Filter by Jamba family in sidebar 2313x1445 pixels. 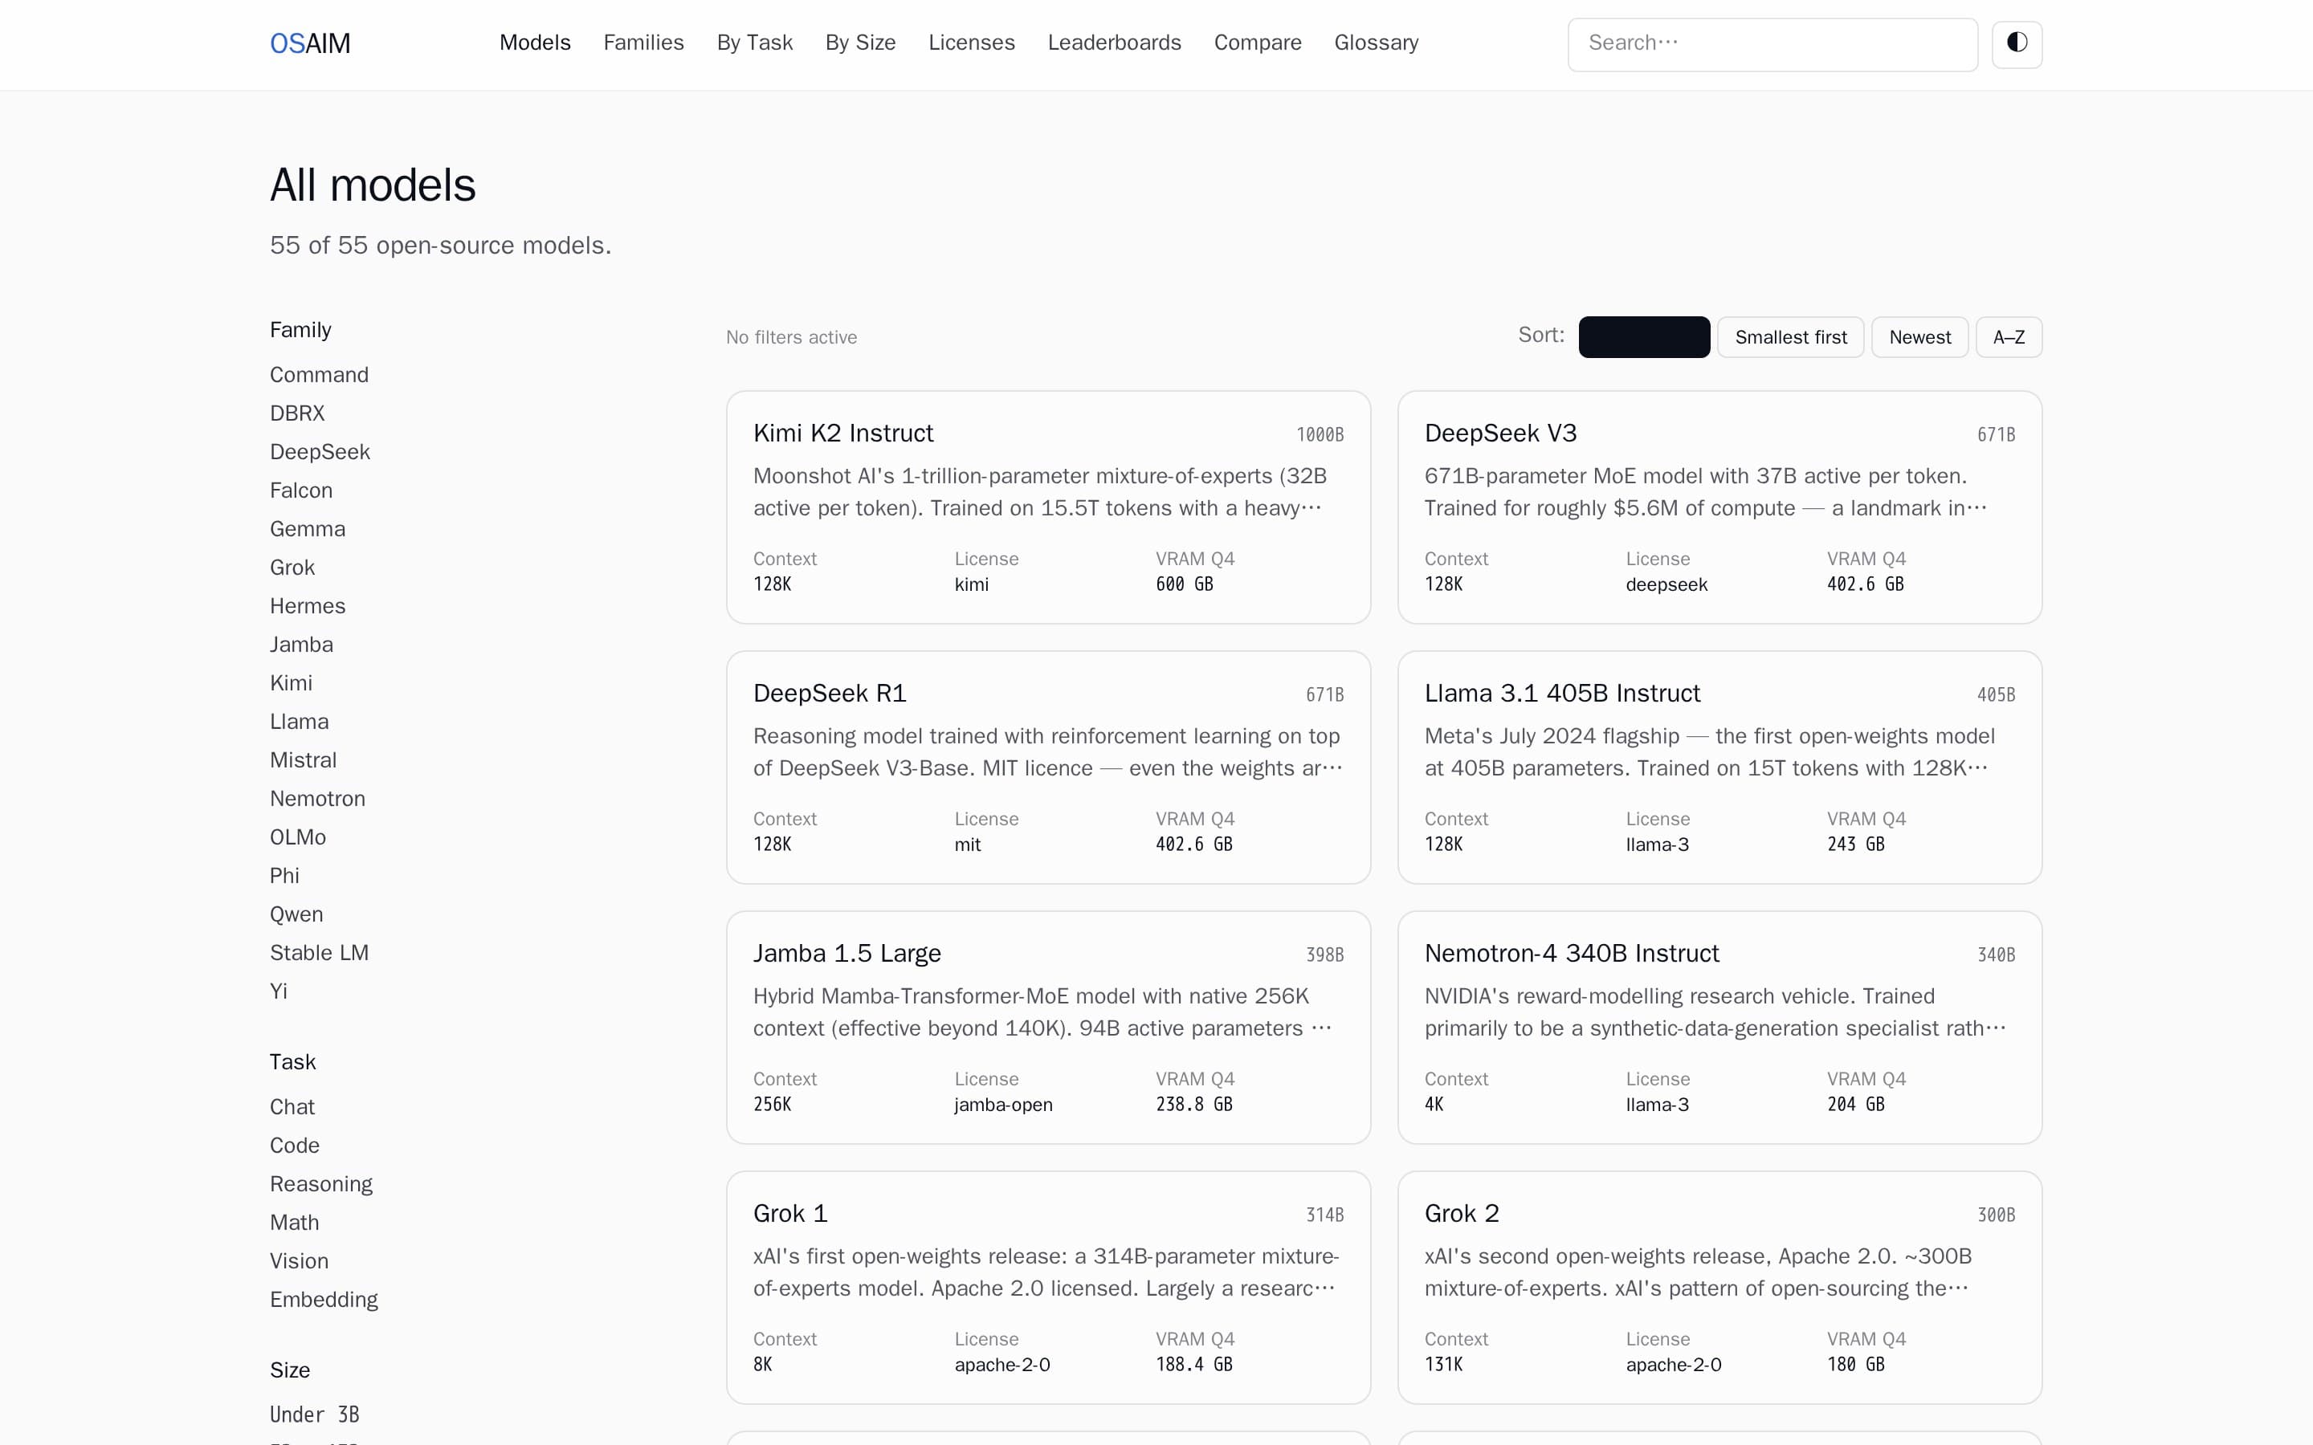pyautogui.click(x=302, y=645)
